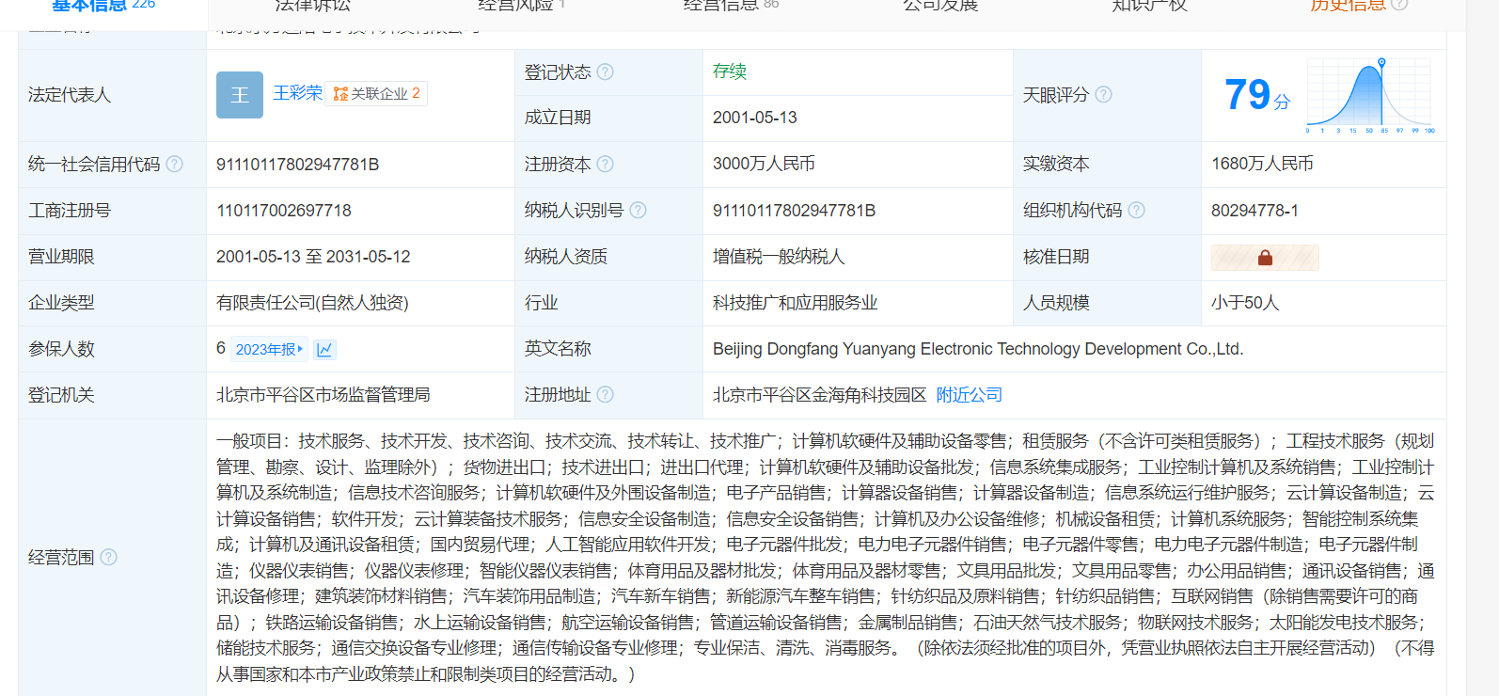Click the 人员规模 field label

[1056, 303]
